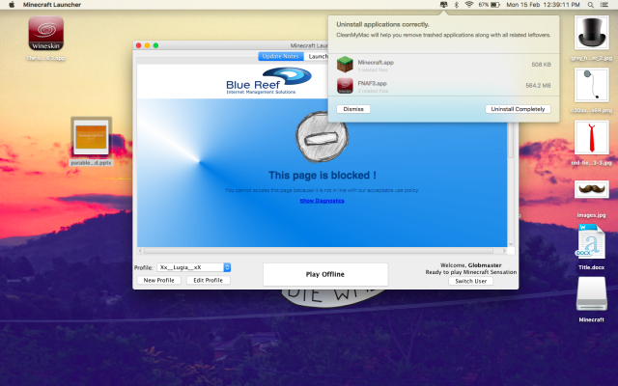Open the grey hat jpg desktop file
This screenshot has height=386, width=618.
coord(591,33)
